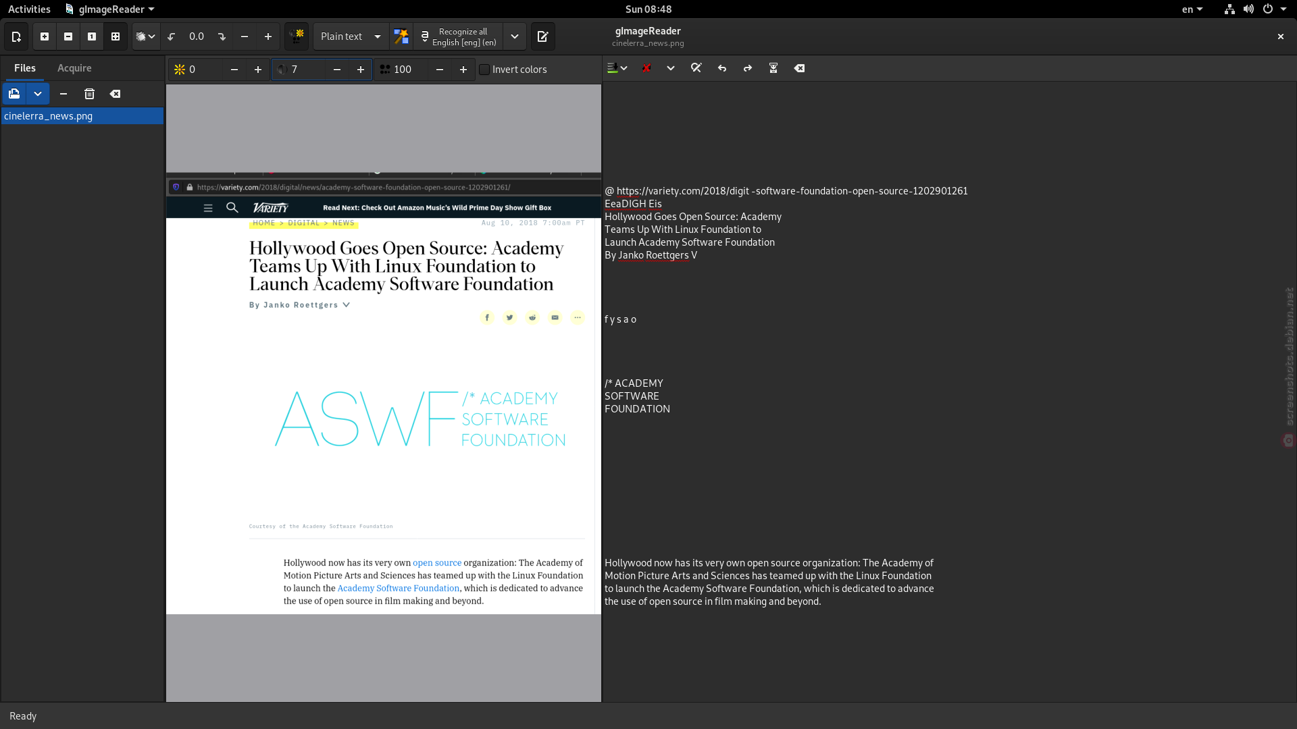Zoom out of the image

pyautogui.click(x=68, y=36)
